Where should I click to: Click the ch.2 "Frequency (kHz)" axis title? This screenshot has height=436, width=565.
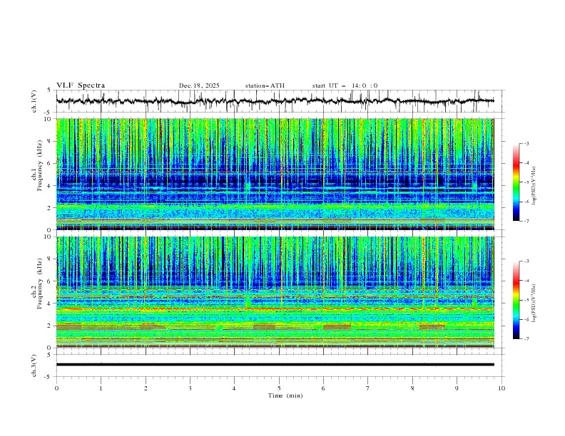(x=40, y=284)
